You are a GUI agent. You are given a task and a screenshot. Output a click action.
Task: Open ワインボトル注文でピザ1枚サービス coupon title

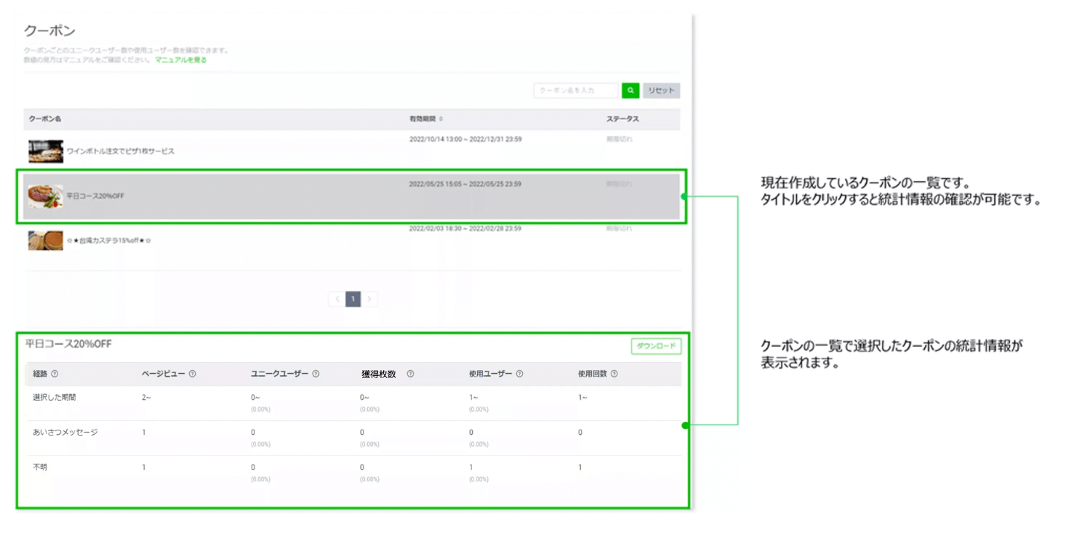pyautogui.click(x=121, y=151)
